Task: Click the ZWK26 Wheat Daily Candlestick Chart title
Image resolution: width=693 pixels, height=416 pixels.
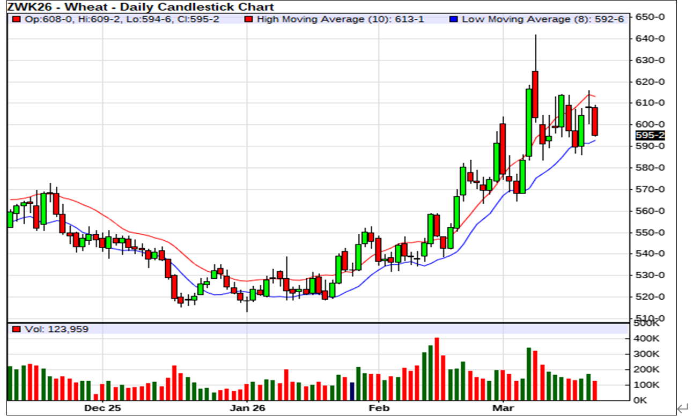Action: coord(141,7)
